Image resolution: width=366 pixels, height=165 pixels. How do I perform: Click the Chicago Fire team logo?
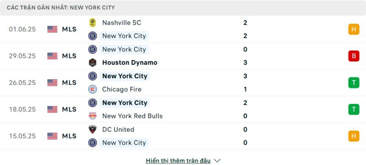[x=93, y=89]
